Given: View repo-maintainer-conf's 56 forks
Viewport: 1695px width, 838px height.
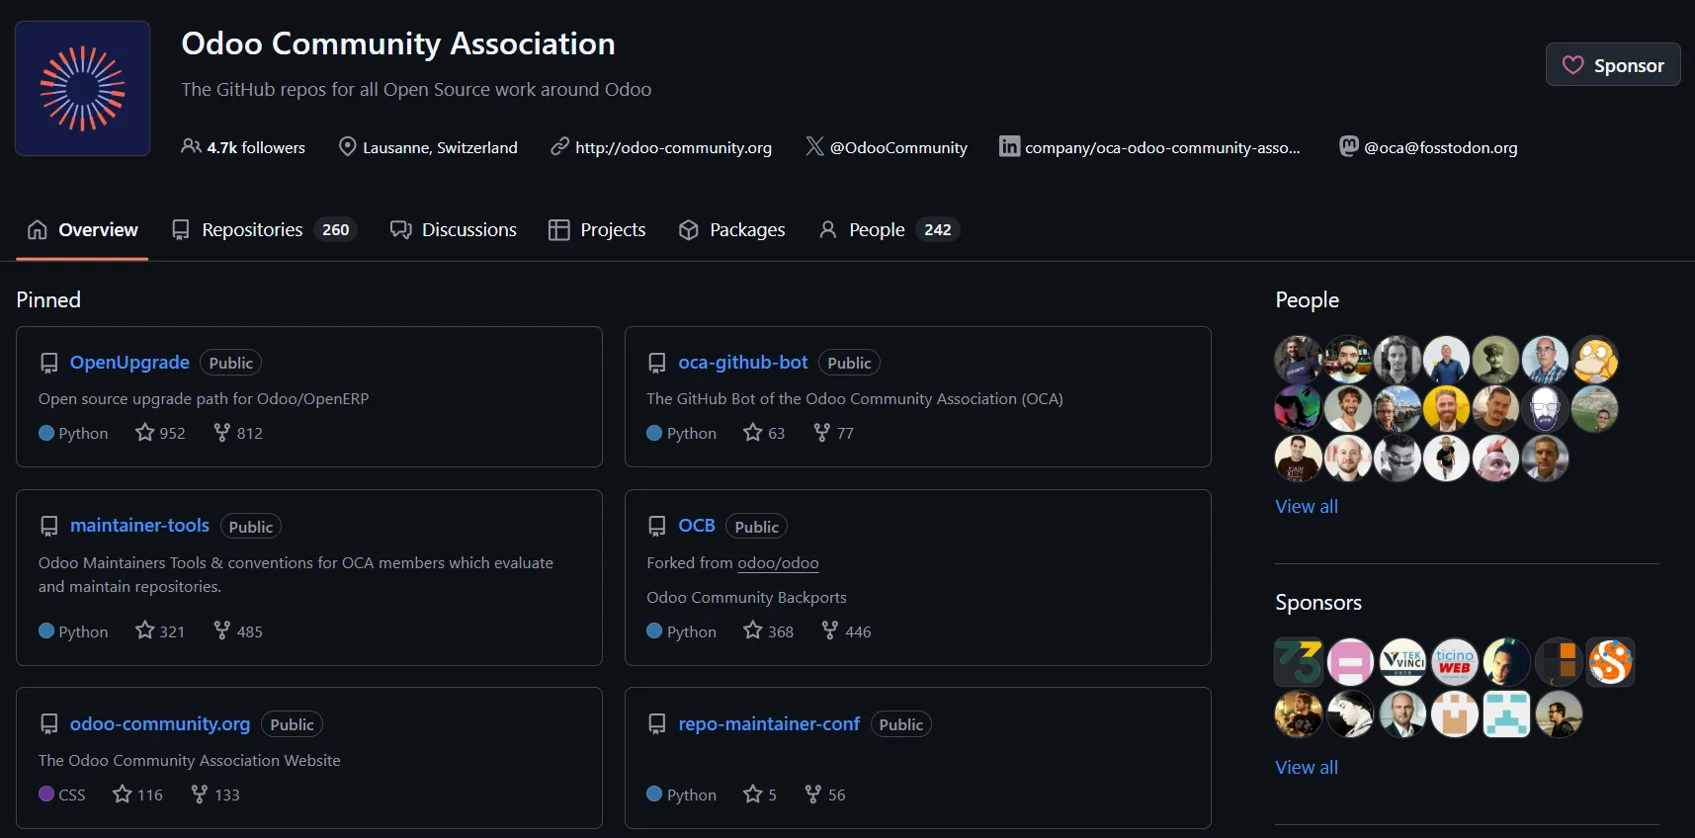Looking at the screenshot, I should [x=824, y=795].
